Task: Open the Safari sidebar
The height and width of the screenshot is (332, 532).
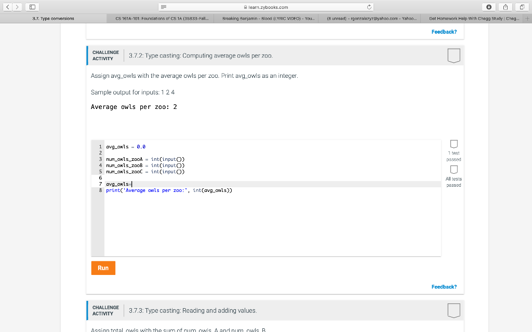Action: pos(31,7)
